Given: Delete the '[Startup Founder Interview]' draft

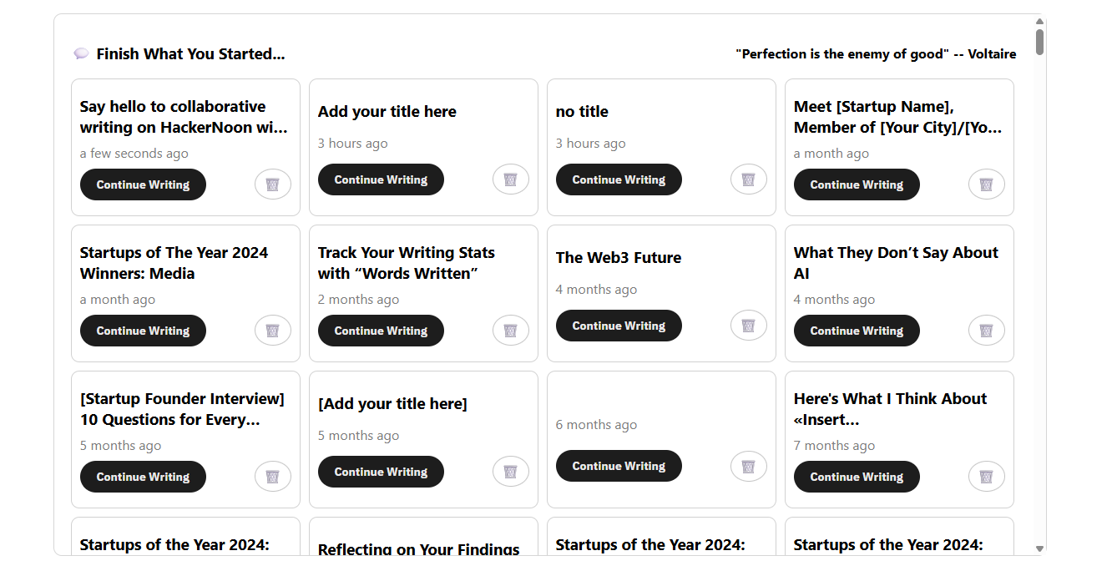Looking at the screenshot, I should point(273,477).
